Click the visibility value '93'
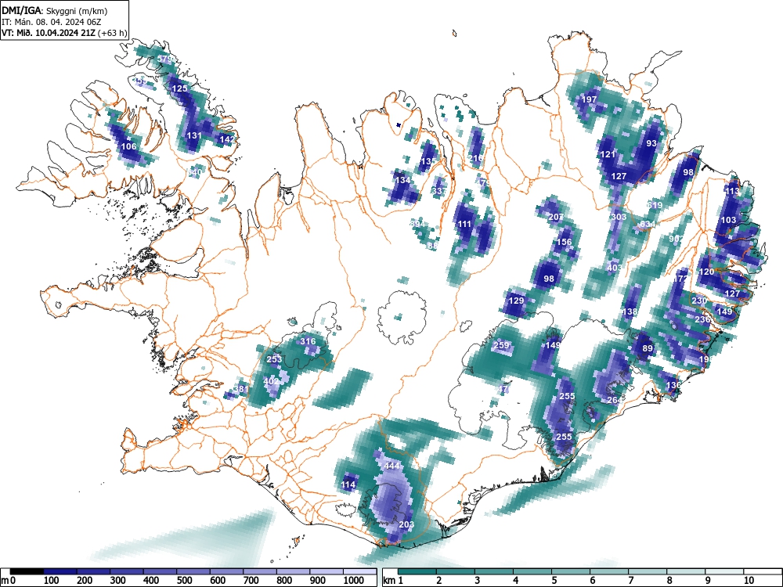Viewport: 783px width, 587px height. 651,143
